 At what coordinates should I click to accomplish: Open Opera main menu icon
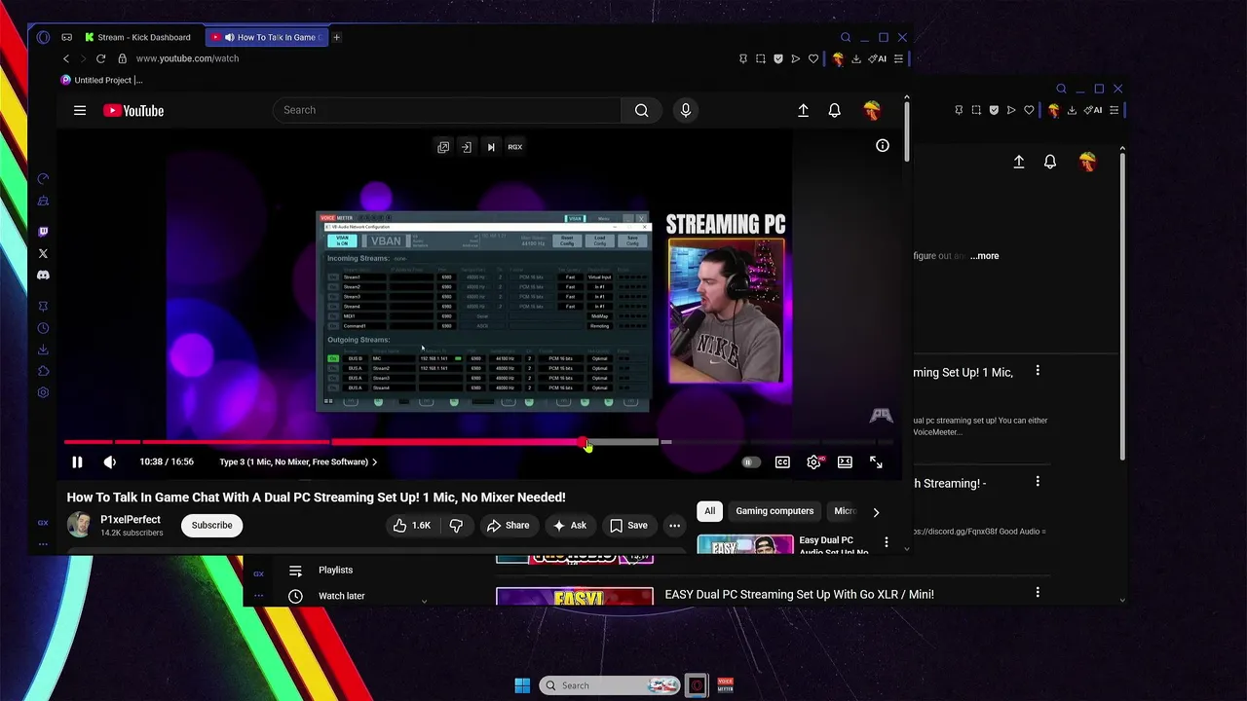click(x=43, y=37)
